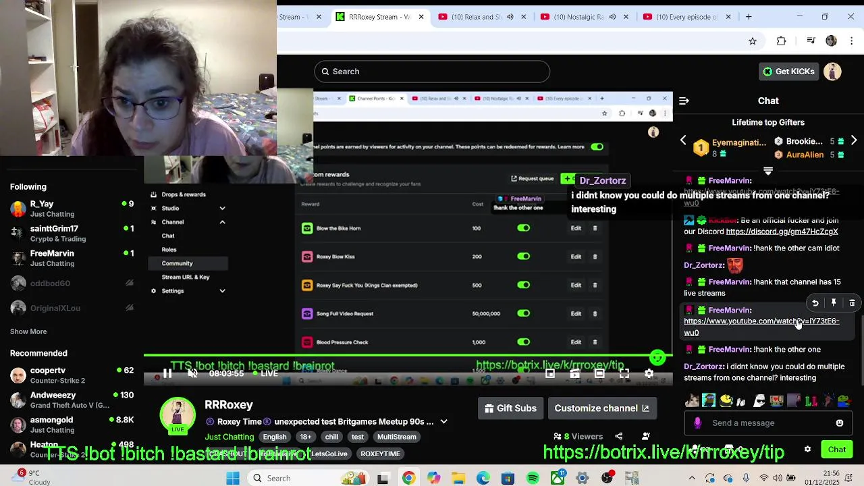Screen dimensions: 864x486
Task: Open Microsoft Edge from the taskbar
Action: pyautogui.click(x=483, y=478)
